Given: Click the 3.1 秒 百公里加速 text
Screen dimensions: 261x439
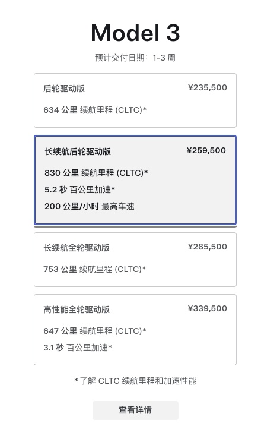Looking at the screenshot, I should [78, 348].
